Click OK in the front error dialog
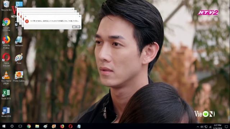230x129 pixels. point(76,27)
